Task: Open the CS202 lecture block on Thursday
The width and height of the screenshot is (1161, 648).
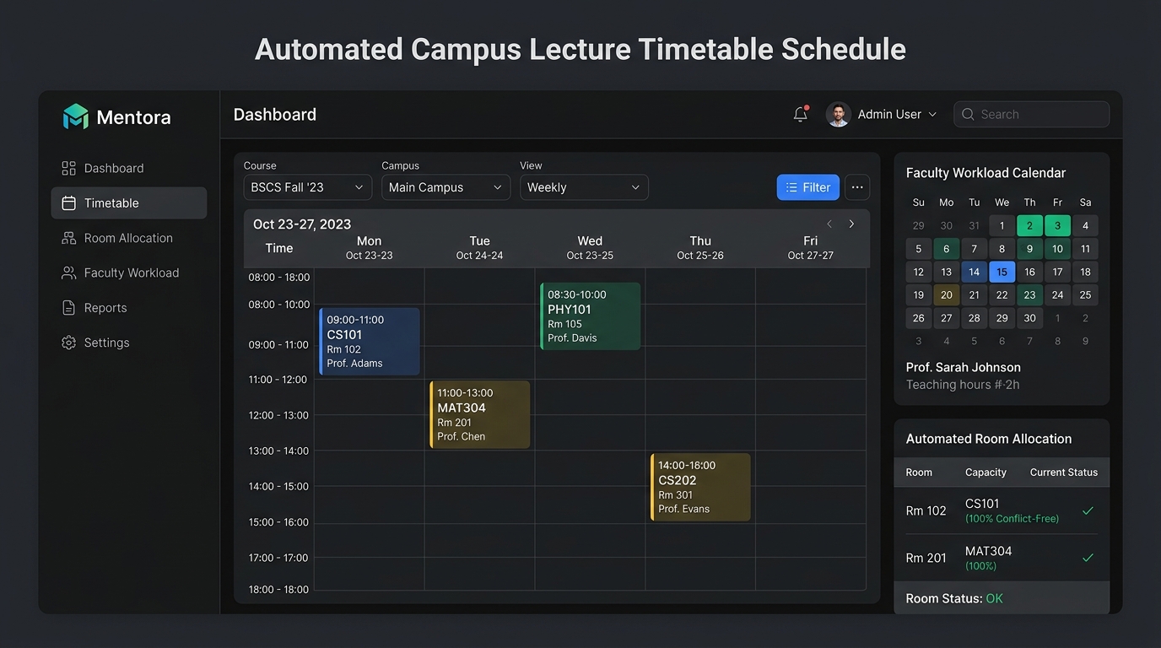Action: [x=701, y=487]
